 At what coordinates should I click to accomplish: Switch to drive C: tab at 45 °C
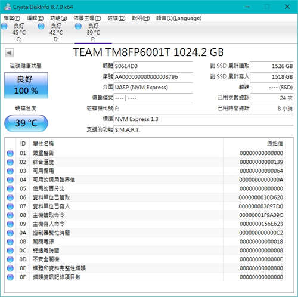[18, 32]
